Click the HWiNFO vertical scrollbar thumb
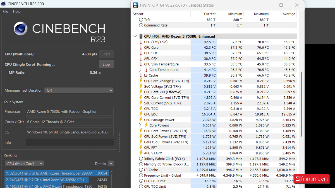 [x=301, y=104]
